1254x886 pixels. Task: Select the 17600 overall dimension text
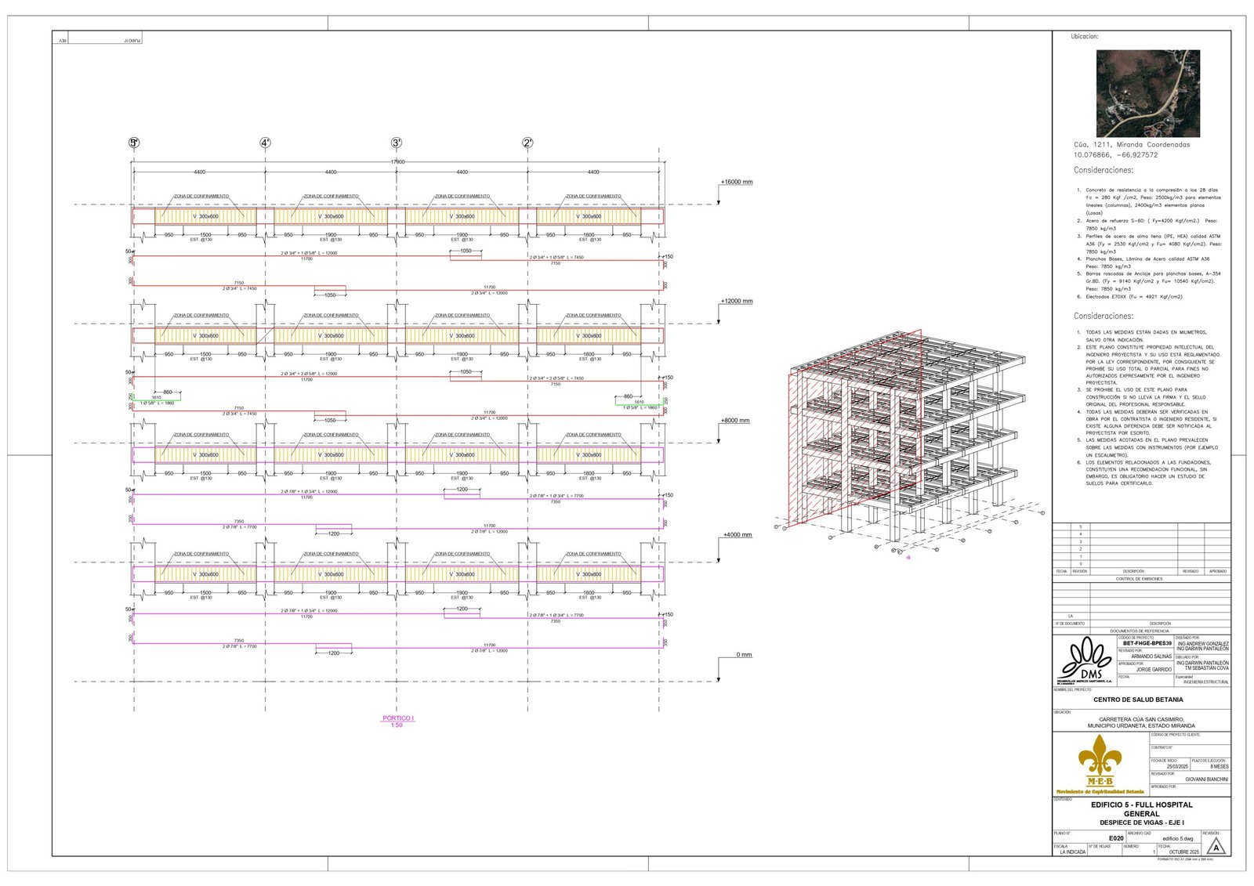click(x=397, y=162)
